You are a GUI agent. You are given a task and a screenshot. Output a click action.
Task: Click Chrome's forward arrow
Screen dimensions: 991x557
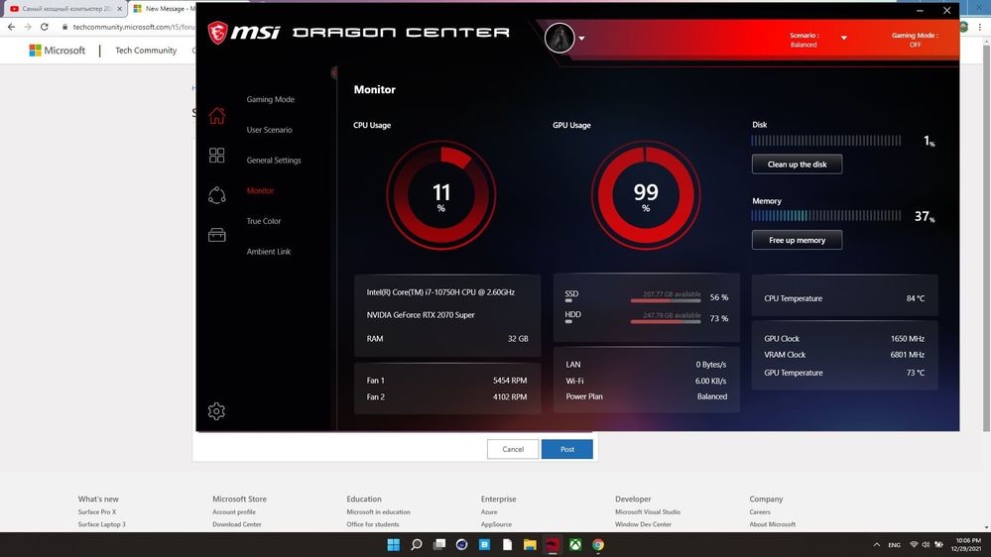click(x=28, y=27)
